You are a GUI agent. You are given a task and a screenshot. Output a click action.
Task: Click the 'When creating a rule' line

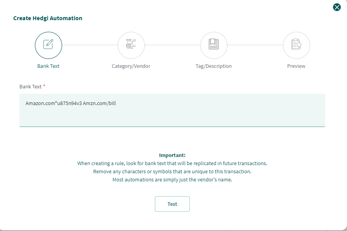coord(172,163)
